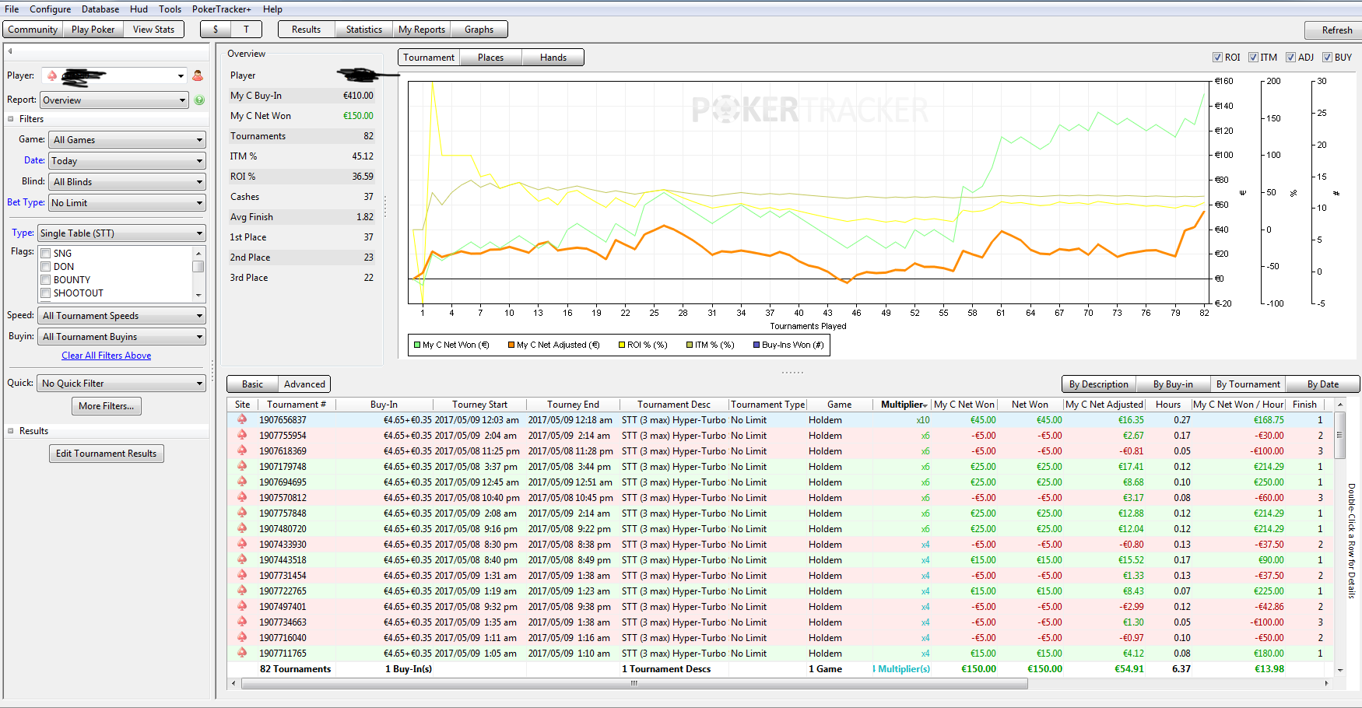Click site icon for tournament 1907656837
Image resolution: width=1362 pixels, height=708 pixels.
click(242, 419)
